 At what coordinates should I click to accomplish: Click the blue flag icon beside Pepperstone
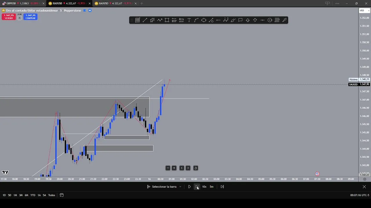[85, 10]
